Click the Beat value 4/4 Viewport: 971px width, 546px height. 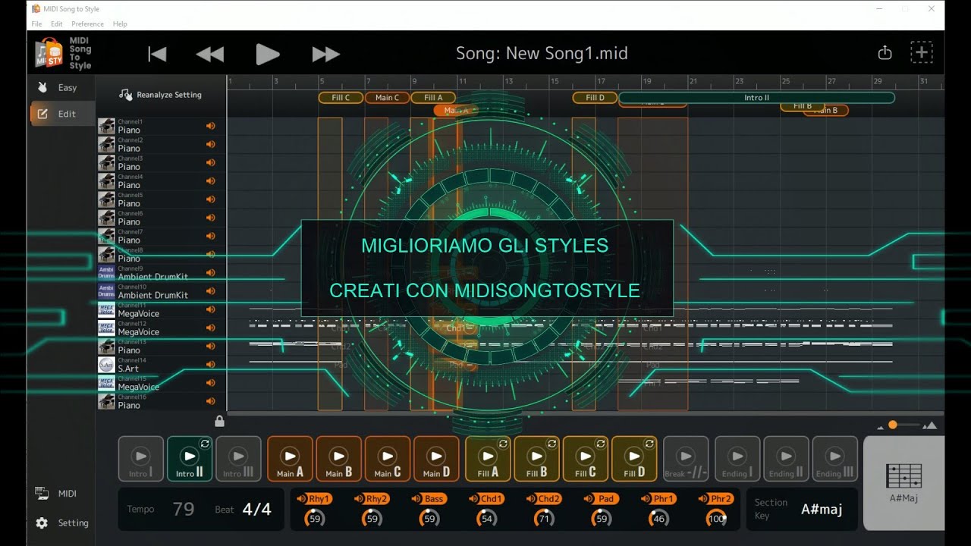point(256,509)
